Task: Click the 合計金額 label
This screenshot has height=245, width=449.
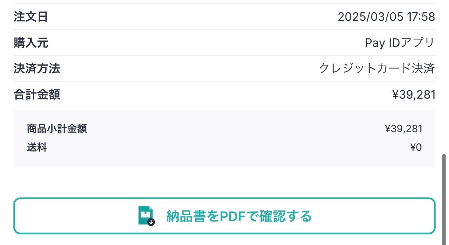Action: pos(37,95)
